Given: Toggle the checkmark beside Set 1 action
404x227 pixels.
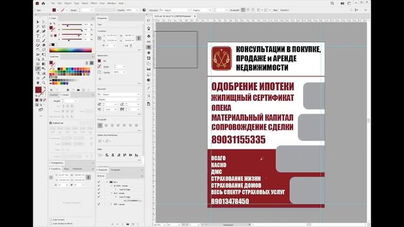Looking at the screenshot, I should coord(98,182).
